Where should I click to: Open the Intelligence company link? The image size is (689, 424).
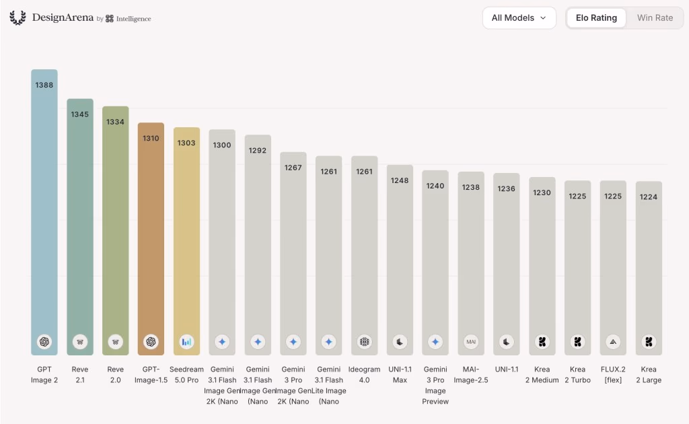129,18
